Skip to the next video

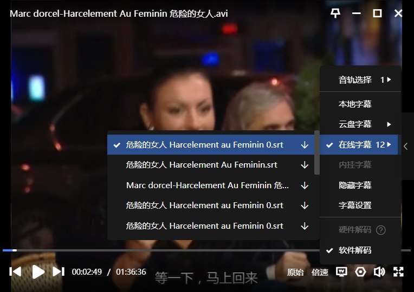(x=59, y=271)
